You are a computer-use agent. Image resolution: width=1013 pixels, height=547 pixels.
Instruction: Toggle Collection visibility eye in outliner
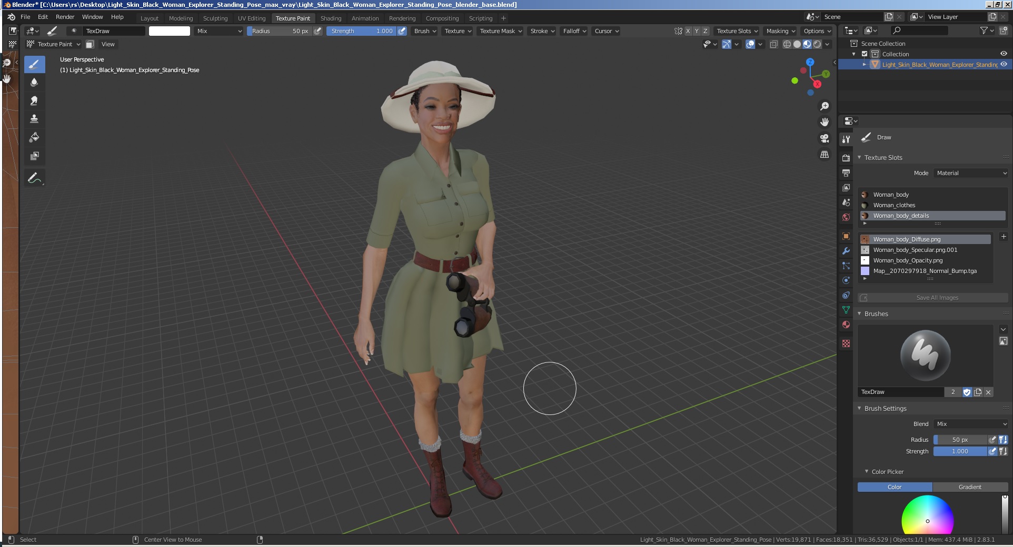1004,54
